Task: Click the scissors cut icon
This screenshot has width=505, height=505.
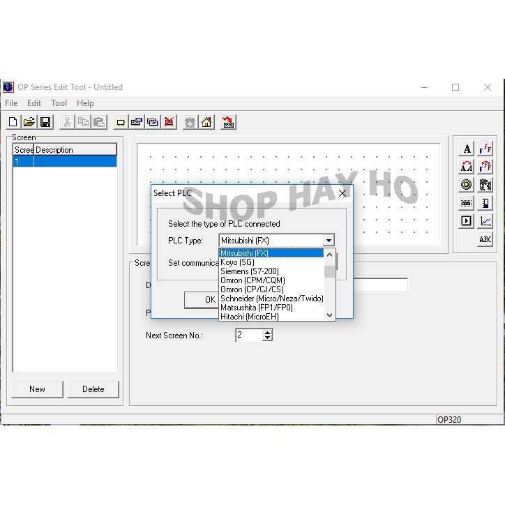Action: pyautogui.click(x=67, y=122)
